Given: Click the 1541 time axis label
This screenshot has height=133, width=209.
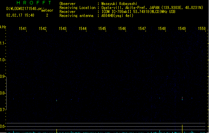Looking at the screenshot, I should coord(23,29).
